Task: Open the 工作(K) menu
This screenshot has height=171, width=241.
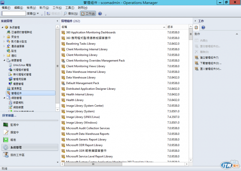Action: pyautogui.click(x=57, y=8)
